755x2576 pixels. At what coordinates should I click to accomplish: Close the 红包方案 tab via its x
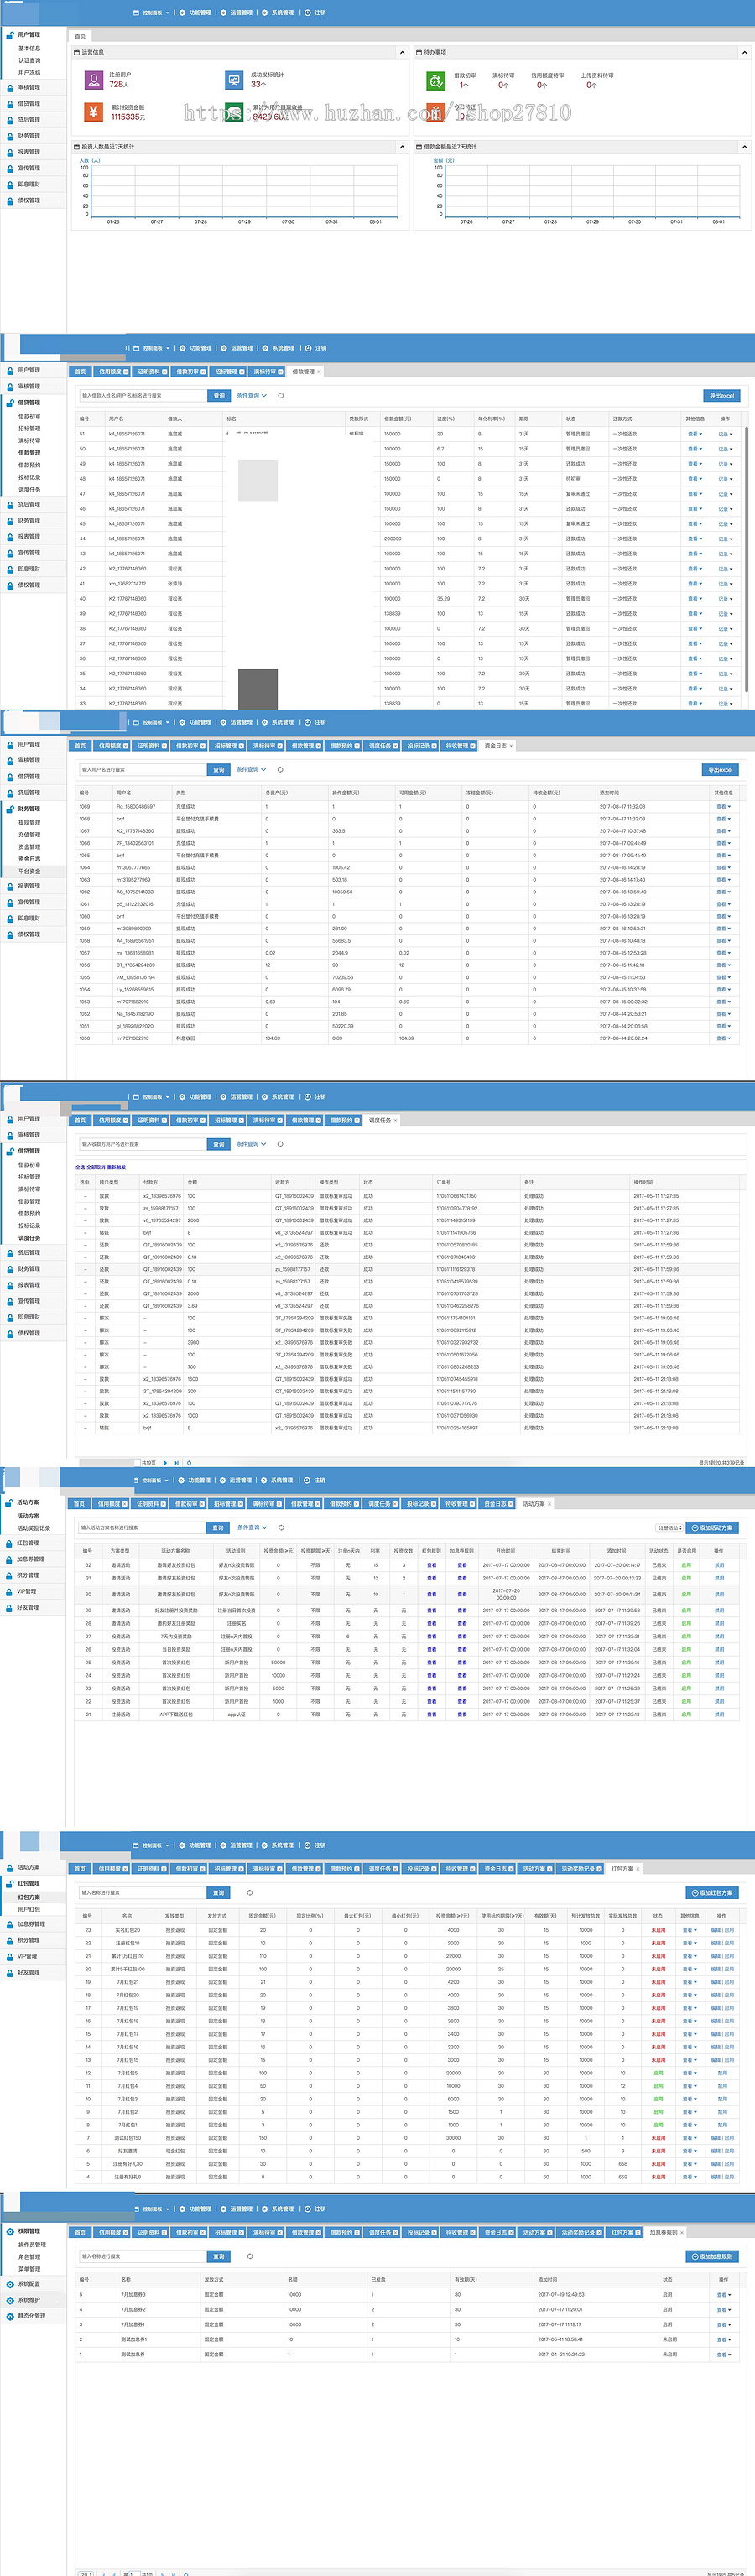pyautogui.click(x=639, y=1869)
